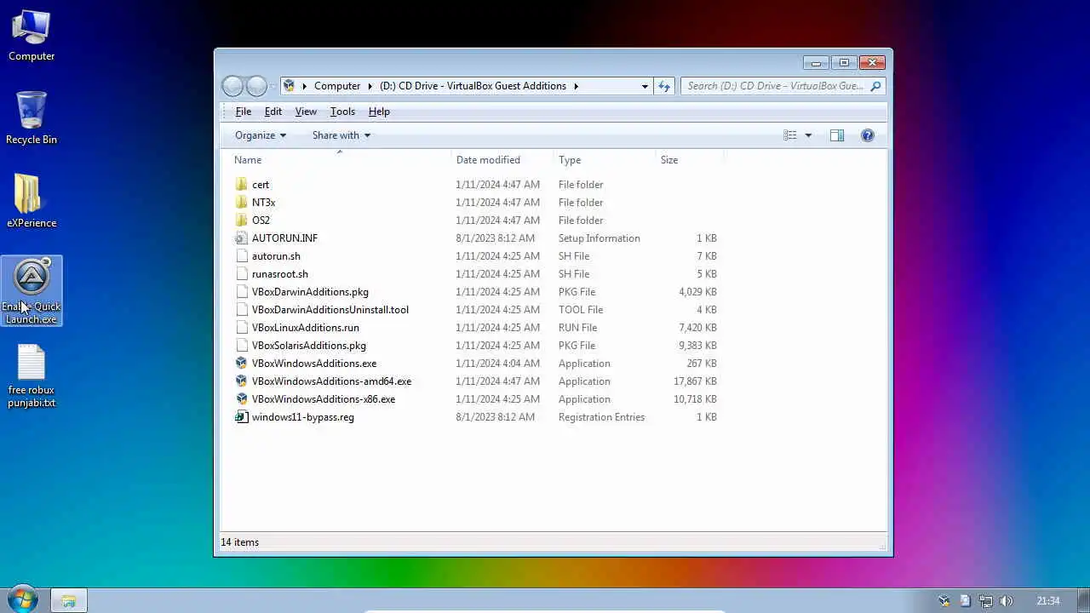Show the preview pane button
This screenshot has height=613, width=1090.
[x=837, y=135]
